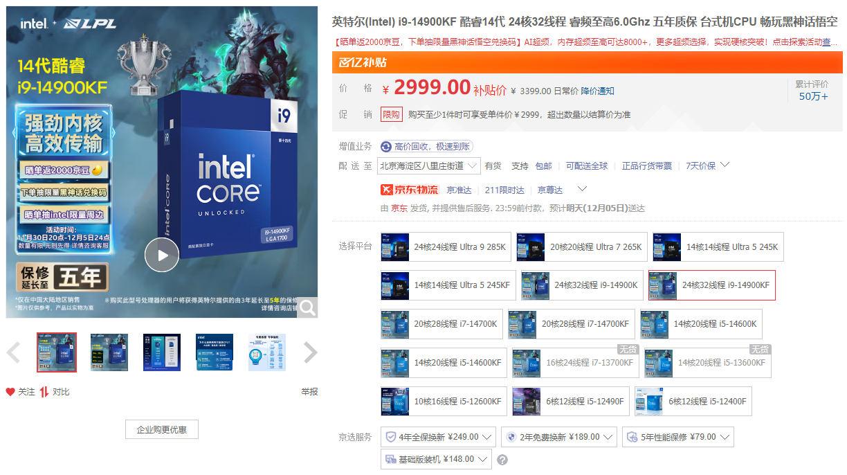Choose out-of-stock 14核20线程 i5-13600KF option
This screenshot has width=847, height=475.
pyautogui.click(x=707, y=363)
